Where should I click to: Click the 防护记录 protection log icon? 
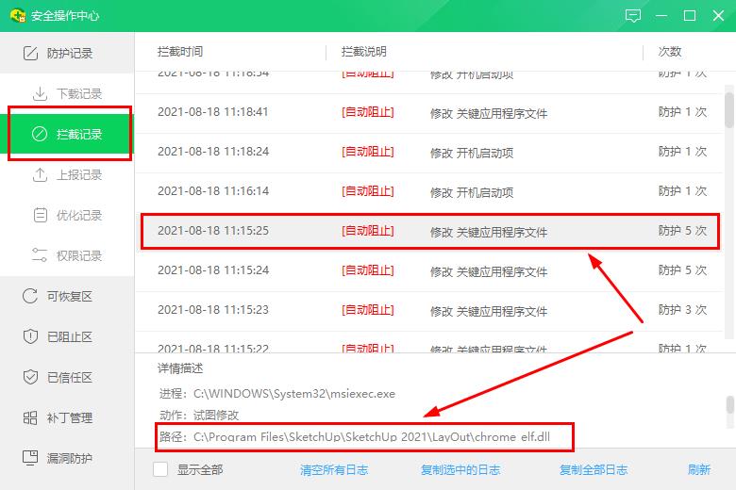click(x=30, y=54)
